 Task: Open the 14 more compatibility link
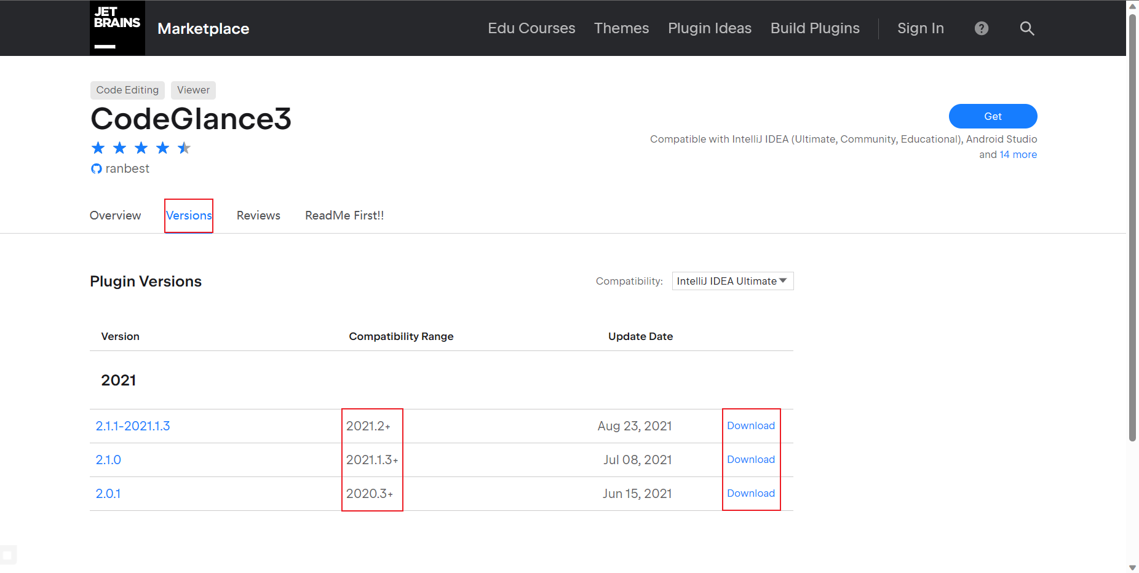pos(1018,155)
